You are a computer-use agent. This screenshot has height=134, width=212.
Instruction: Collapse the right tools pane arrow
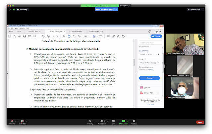(x=136, y=73)
